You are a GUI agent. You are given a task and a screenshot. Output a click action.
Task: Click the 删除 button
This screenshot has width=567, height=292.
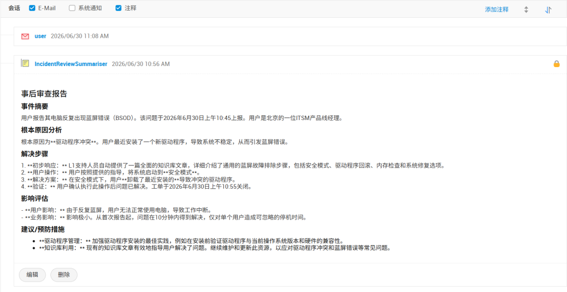click(64, 275)
